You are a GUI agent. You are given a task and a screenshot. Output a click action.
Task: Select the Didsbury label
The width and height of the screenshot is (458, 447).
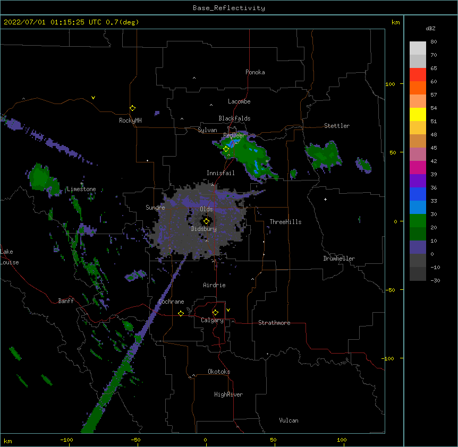coord(204,229)
